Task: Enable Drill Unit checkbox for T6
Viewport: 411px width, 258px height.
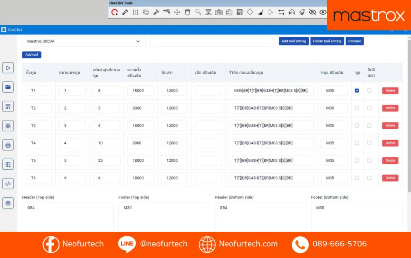Action: pyautogui.click(x=369, y=178)
